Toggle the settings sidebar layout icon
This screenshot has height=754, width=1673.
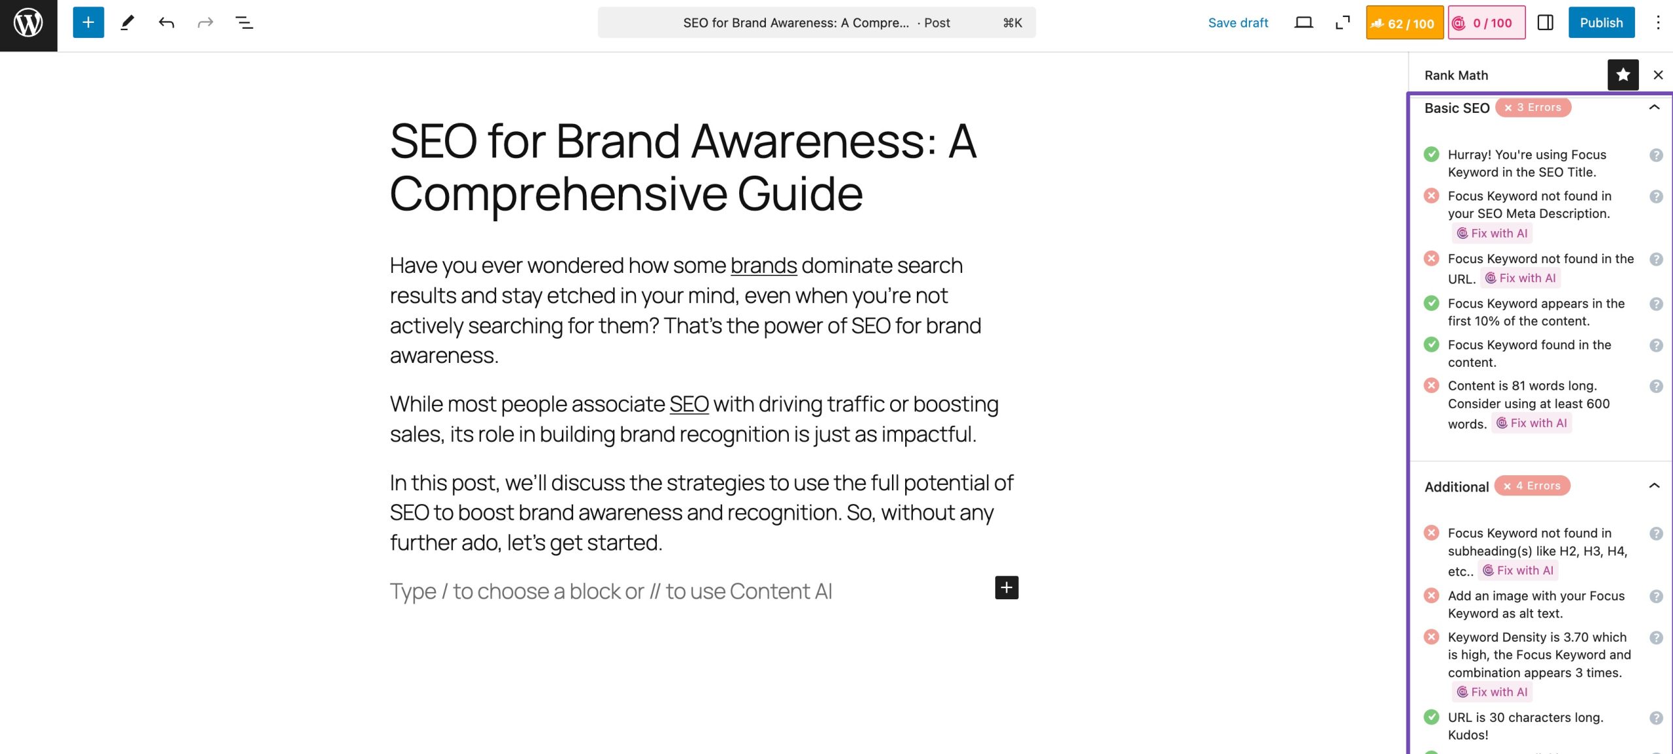point(1546,22)
